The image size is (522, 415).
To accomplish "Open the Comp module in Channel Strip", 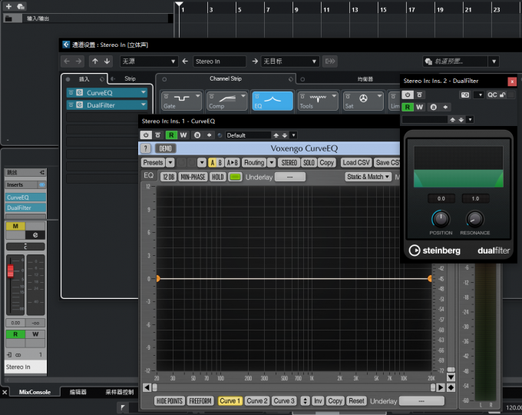I will pos(226,101).
